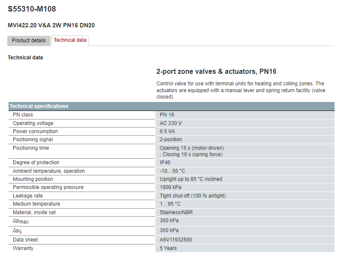Click the Material, inside set label
Viewport: 340px width, 253px height.
pos(34,212)
